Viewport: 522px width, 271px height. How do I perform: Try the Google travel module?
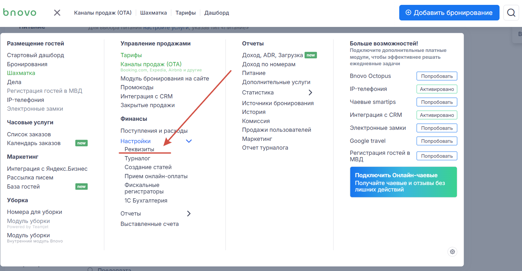(437, 141)
